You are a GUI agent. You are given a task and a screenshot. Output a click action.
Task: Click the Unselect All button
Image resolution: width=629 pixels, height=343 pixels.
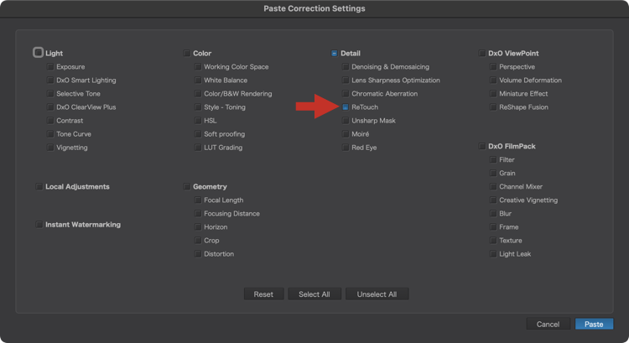(377, 294)
